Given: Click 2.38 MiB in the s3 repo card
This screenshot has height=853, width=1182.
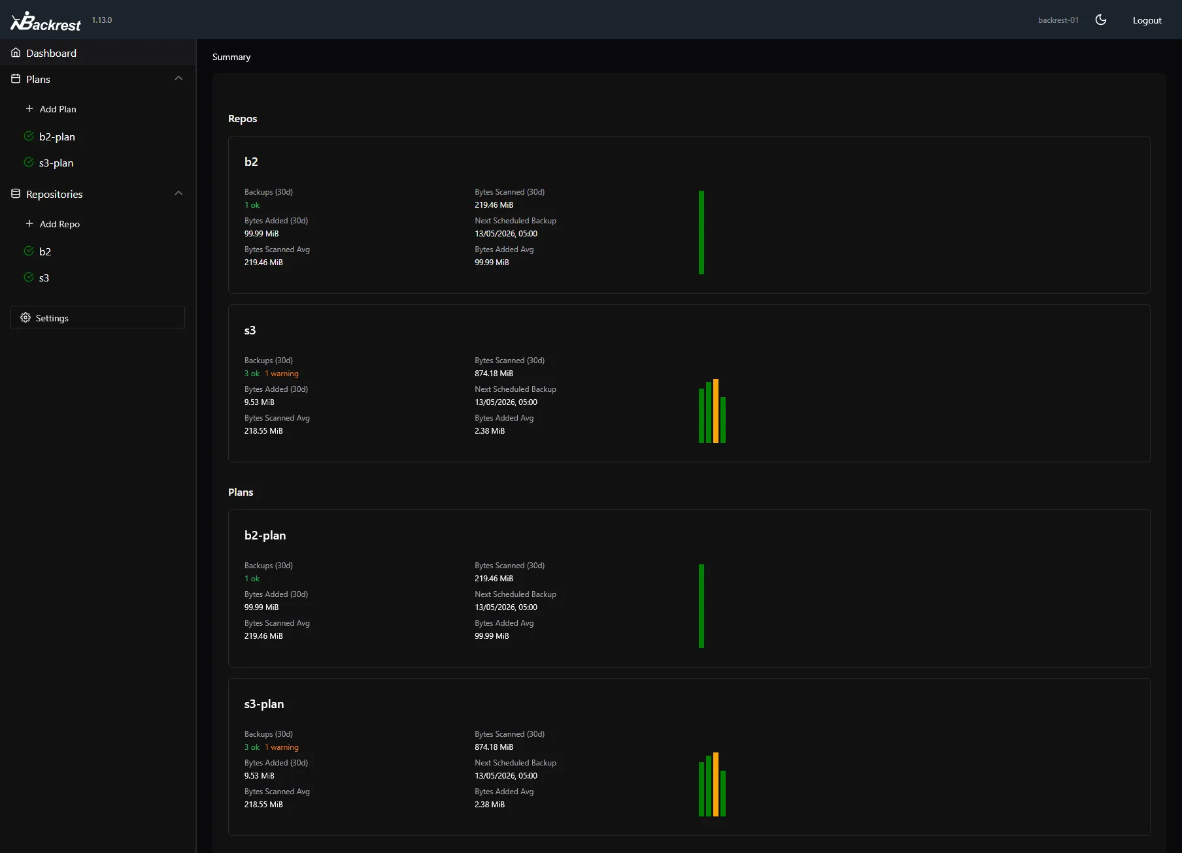Looking at the screenshot, I should tap(490, 431).
